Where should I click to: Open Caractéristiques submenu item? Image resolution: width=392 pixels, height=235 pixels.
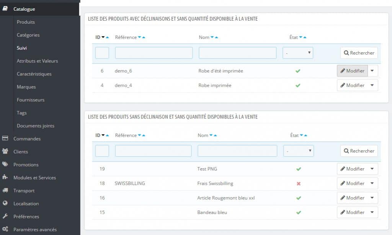(x=34, y=74)
